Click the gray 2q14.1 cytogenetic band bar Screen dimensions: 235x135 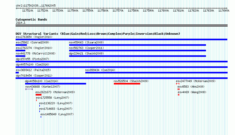click(121, 26)
